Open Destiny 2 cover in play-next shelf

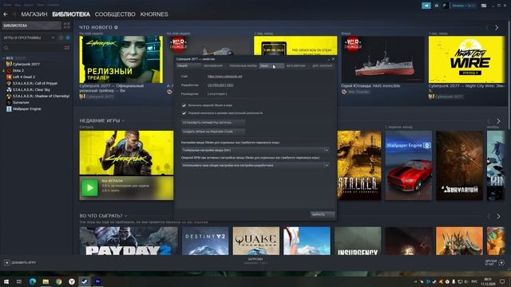click(x=205, y=241)
